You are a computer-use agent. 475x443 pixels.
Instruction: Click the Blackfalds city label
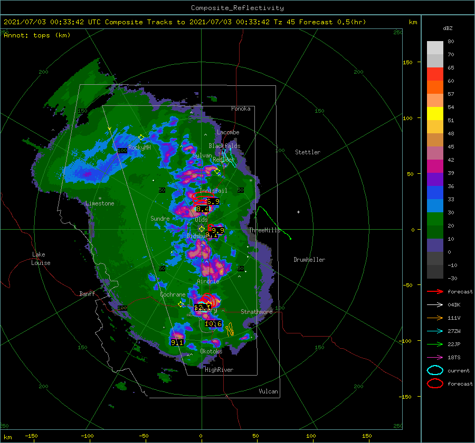[x=224, y=146]
